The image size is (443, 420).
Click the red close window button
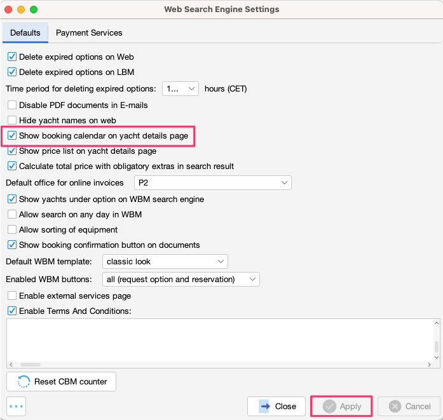pyautogui.click(x=8, y=10)
